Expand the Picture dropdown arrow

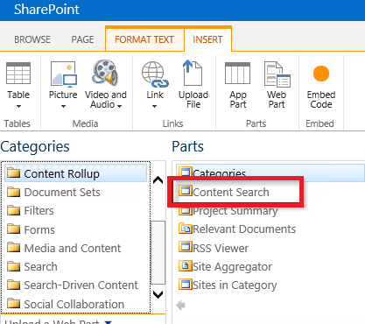click(x=63, y=106)
